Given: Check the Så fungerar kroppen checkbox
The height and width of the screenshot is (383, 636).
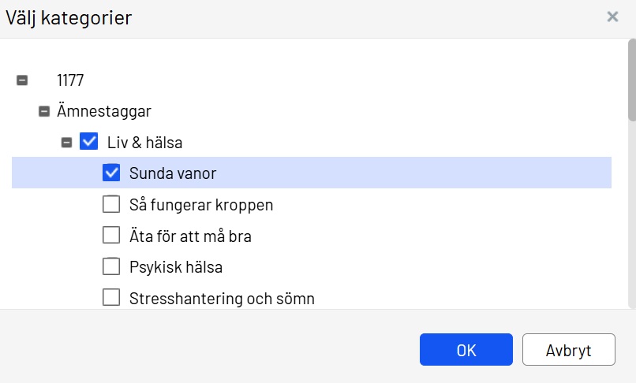Looking at the screenshot, I should 111,205.
